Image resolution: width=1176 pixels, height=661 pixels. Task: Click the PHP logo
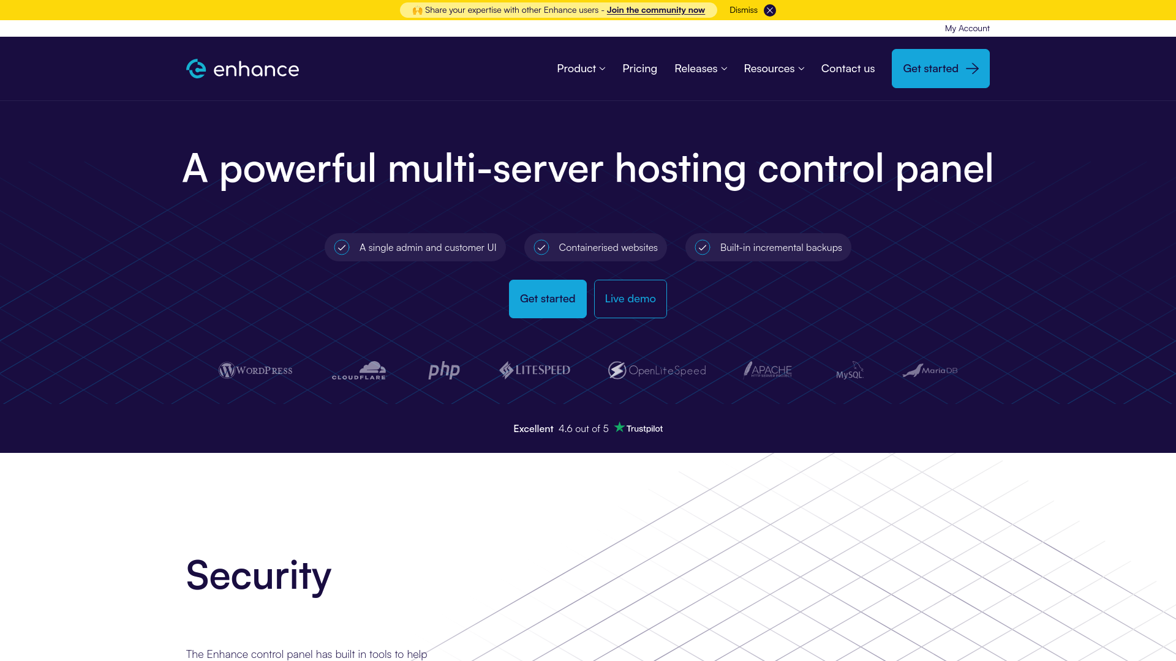[x=444, y=370]
